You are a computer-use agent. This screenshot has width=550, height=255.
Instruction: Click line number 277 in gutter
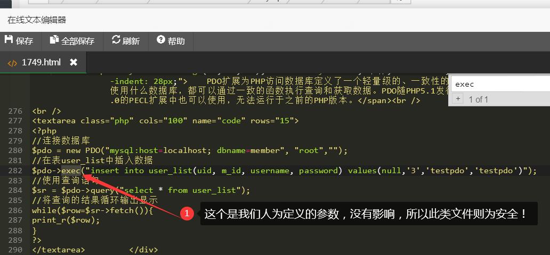(15, 121)
